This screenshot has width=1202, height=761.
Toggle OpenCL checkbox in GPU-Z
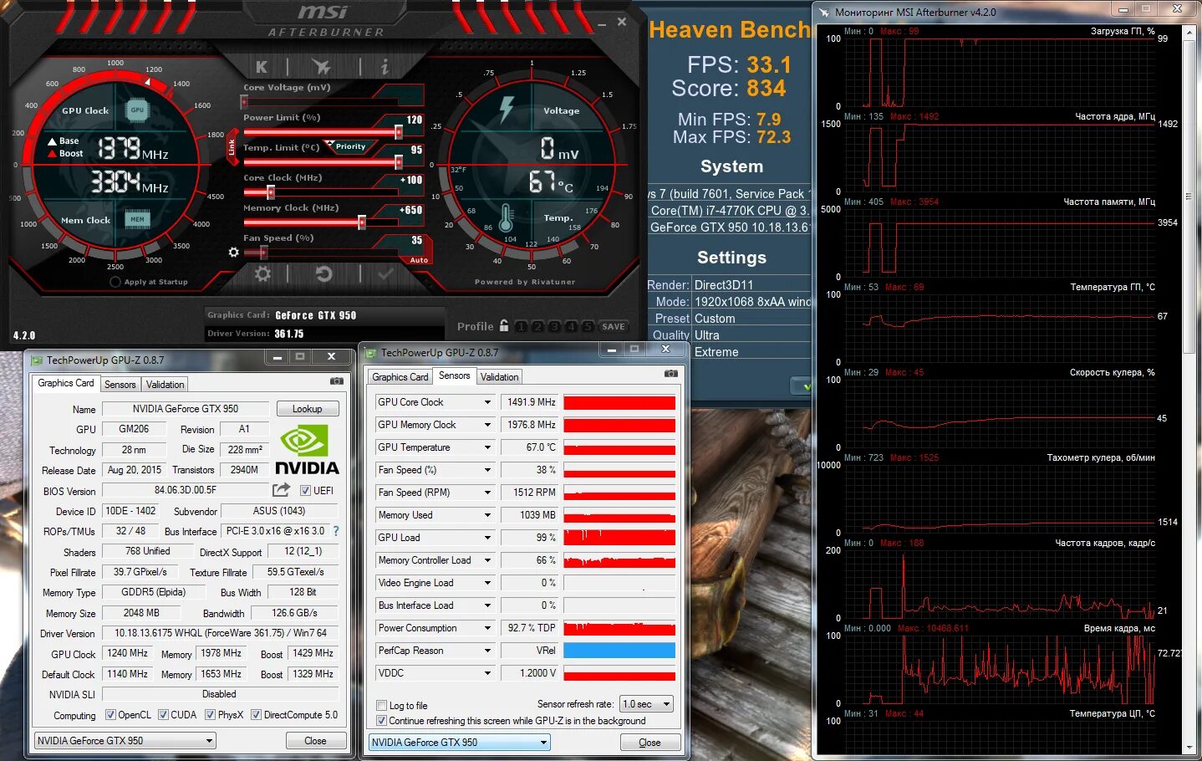click(110, 715)
